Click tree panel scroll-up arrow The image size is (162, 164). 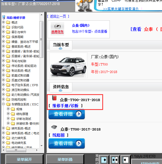pyautogui.click(x=42, y=15)
